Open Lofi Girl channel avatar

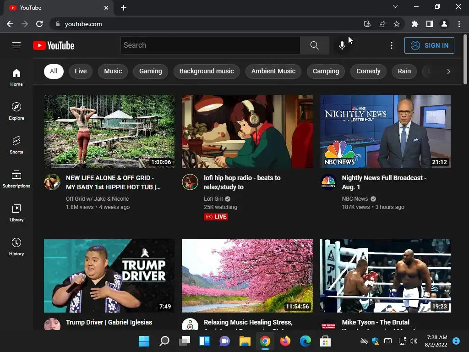[190, 182]
